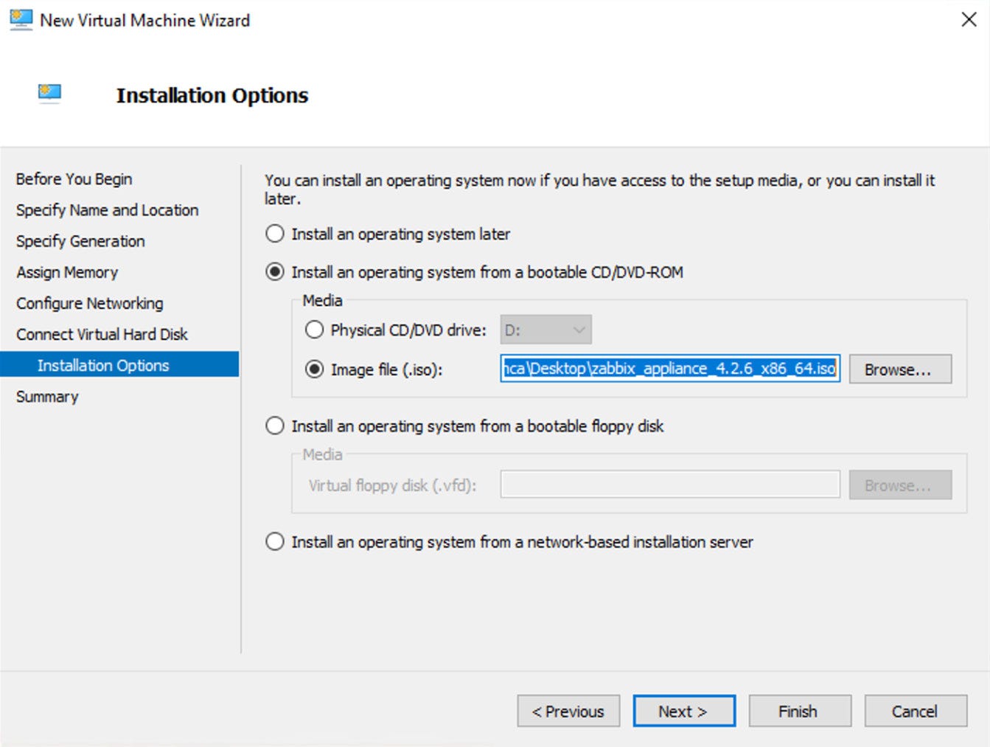Open the Configure Networking step
The height and width of the screenshot is (747, 990).
[x=89, y=303]
